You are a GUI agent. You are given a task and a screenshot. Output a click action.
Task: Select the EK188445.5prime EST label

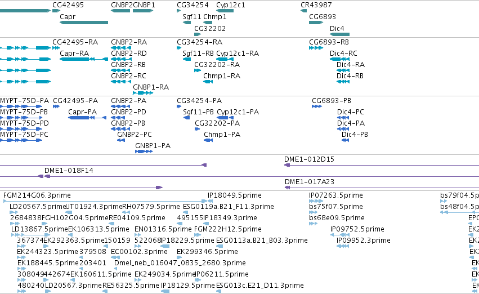tap(48, 263)
